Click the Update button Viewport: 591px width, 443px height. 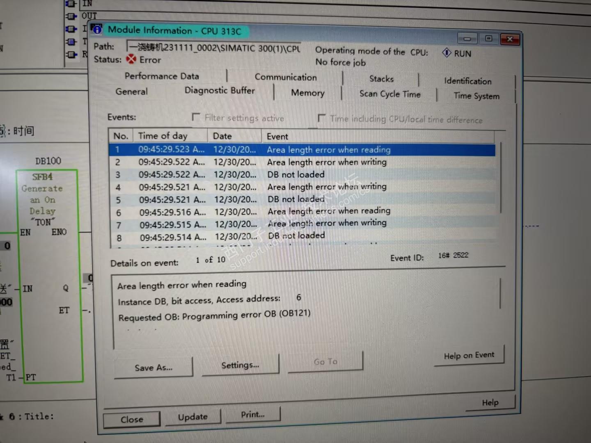(192, 417)
